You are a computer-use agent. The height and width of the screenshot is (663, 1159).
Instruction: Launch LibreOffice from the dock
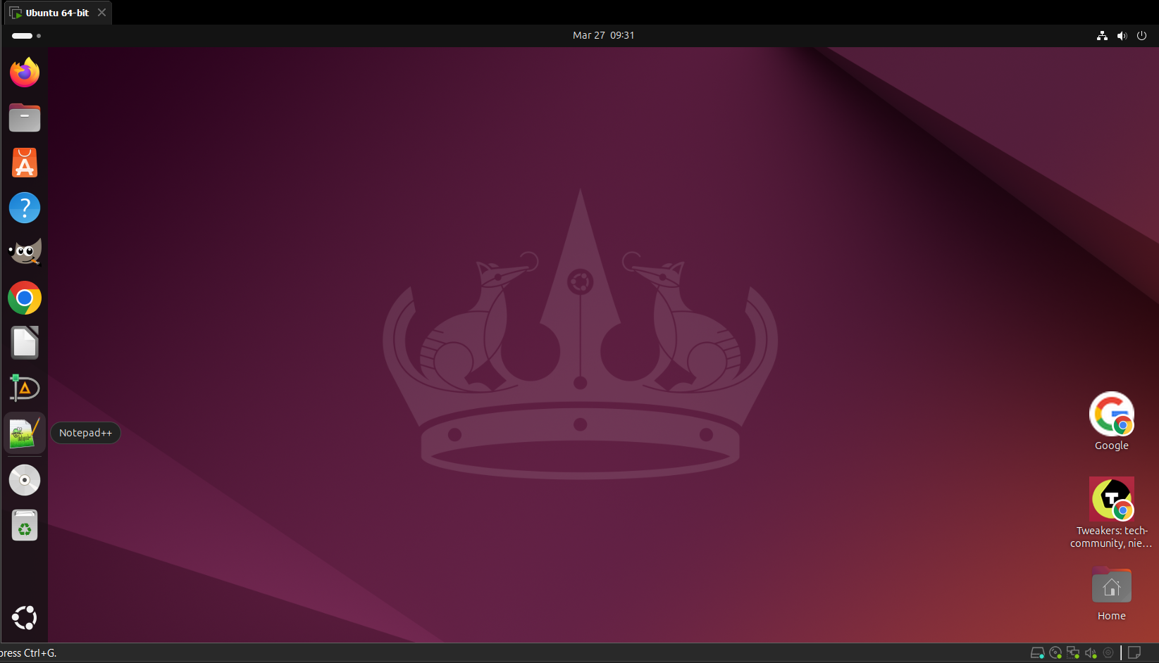click(25, 343)
